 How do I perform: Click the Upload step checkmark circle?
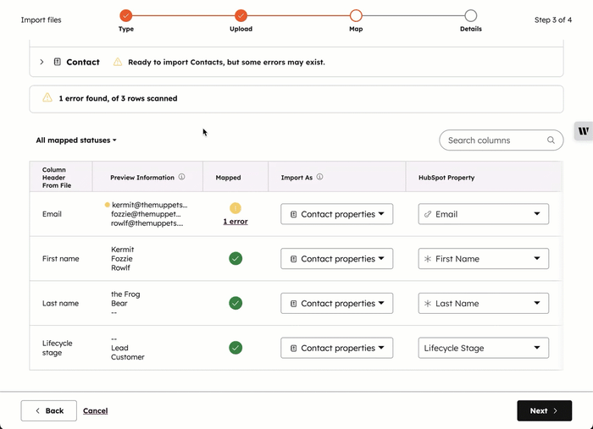pyautogui.click(x=241, y=15)
